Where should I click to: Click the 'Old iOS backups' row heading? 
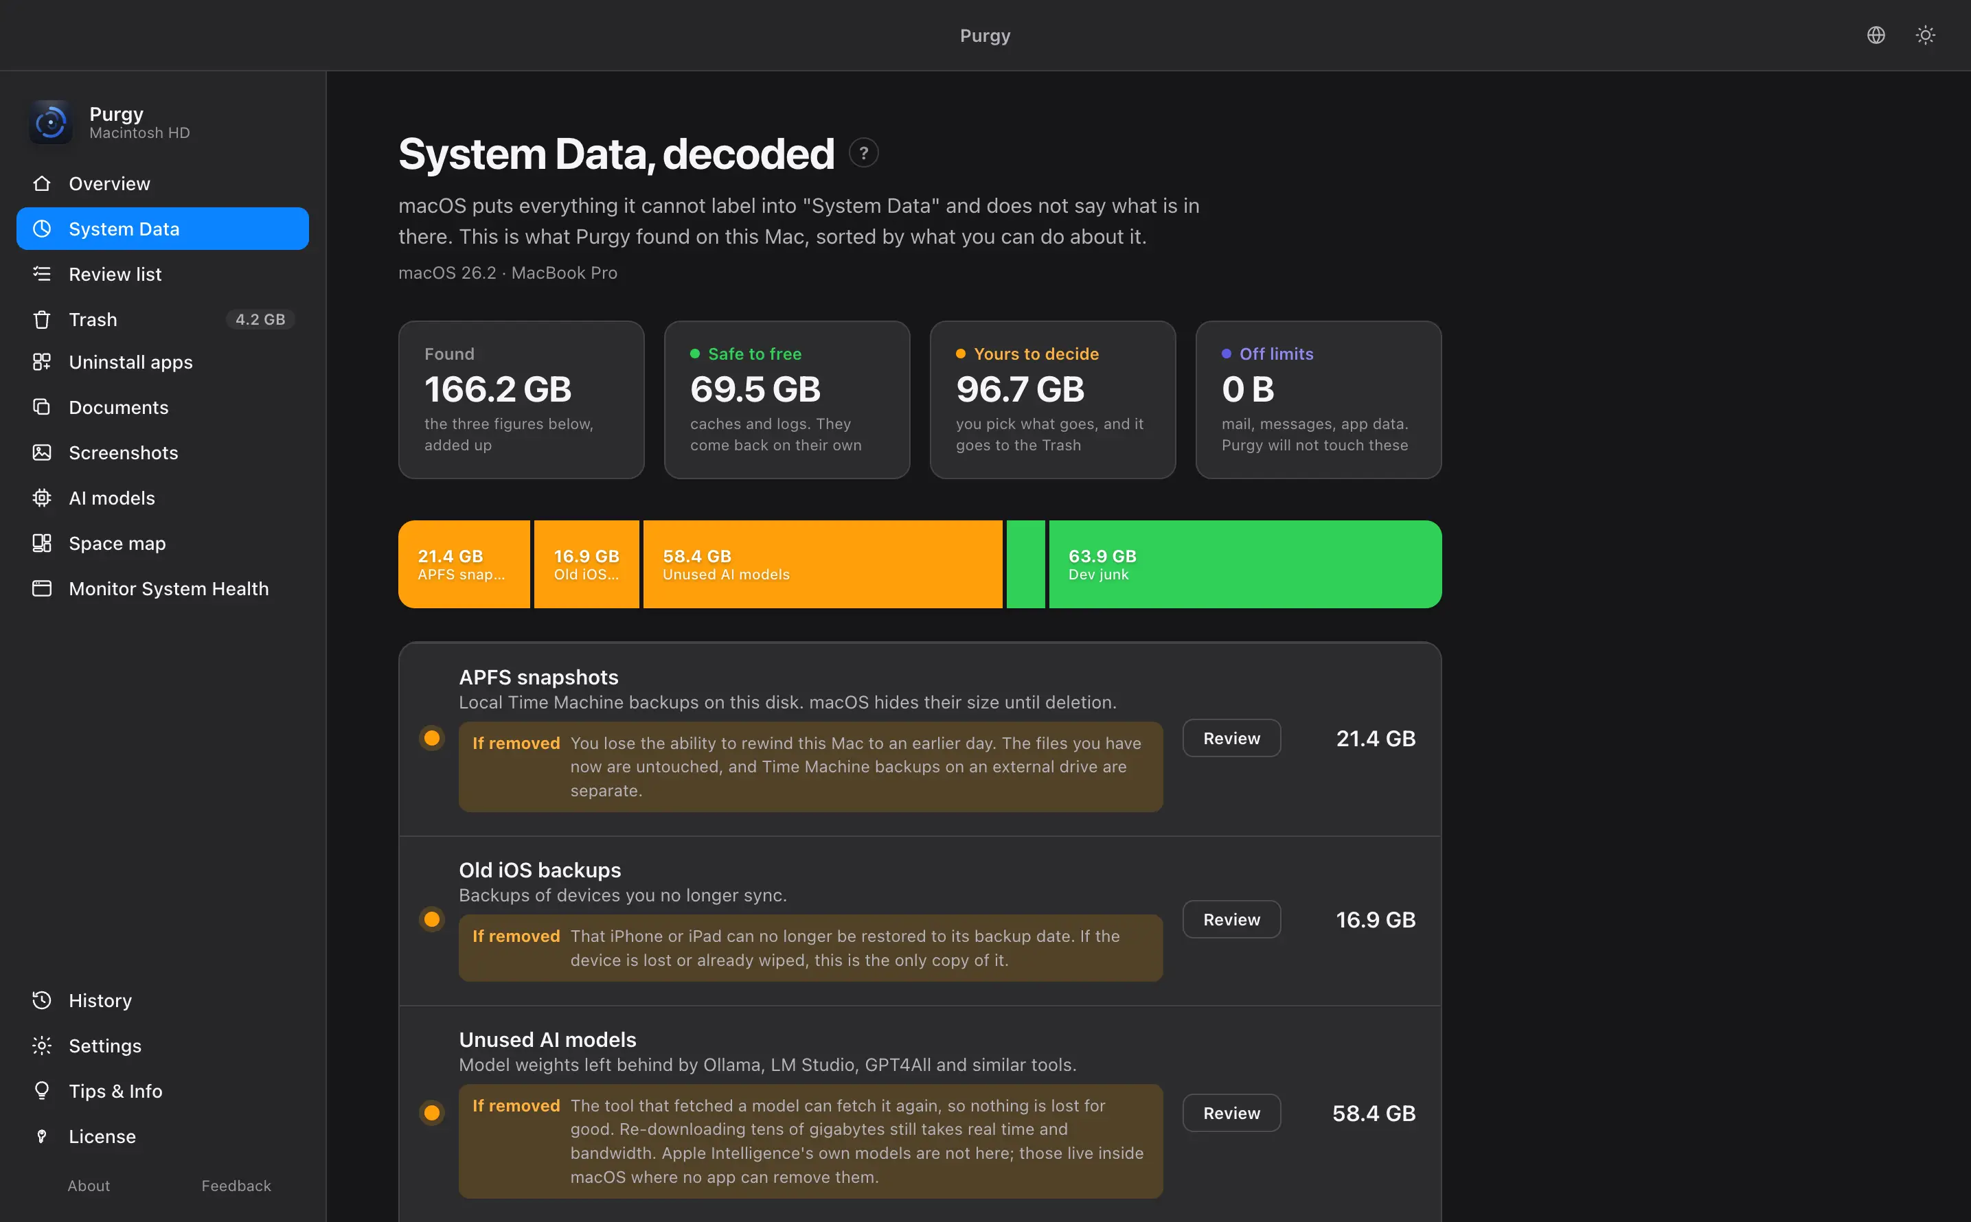coord(540,871)
